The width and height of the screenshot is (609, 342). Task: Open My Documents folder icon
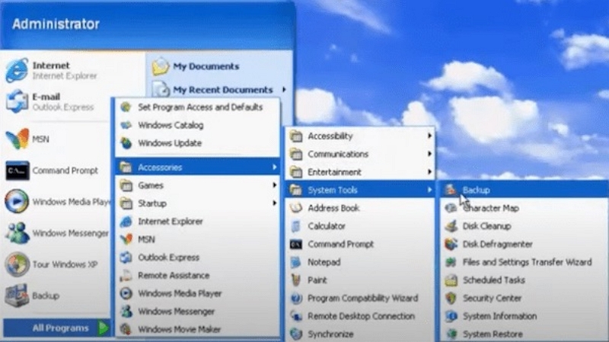coord(161,66)
